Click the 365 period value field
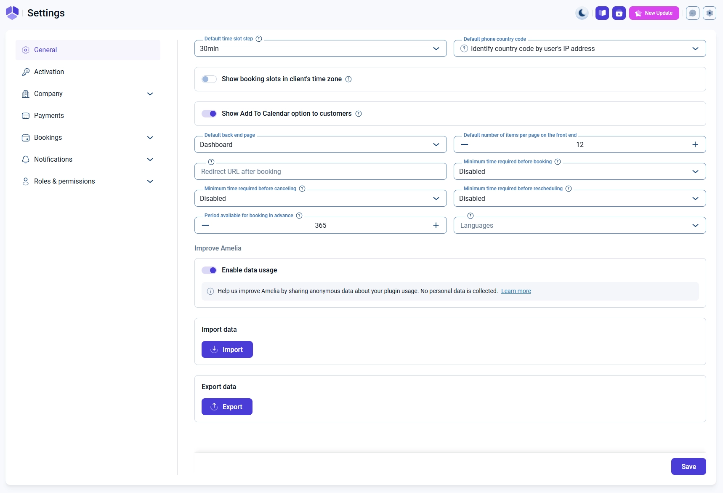Viewport: 723px width, 493px height. (x=321, y=225)
